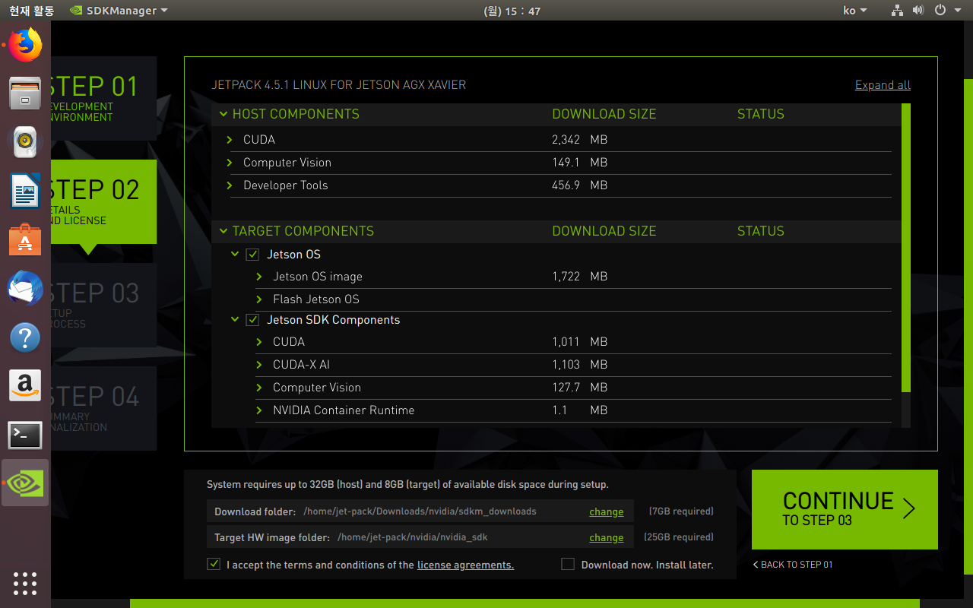Open Ubuntu Software store icon

pos(25,239)
